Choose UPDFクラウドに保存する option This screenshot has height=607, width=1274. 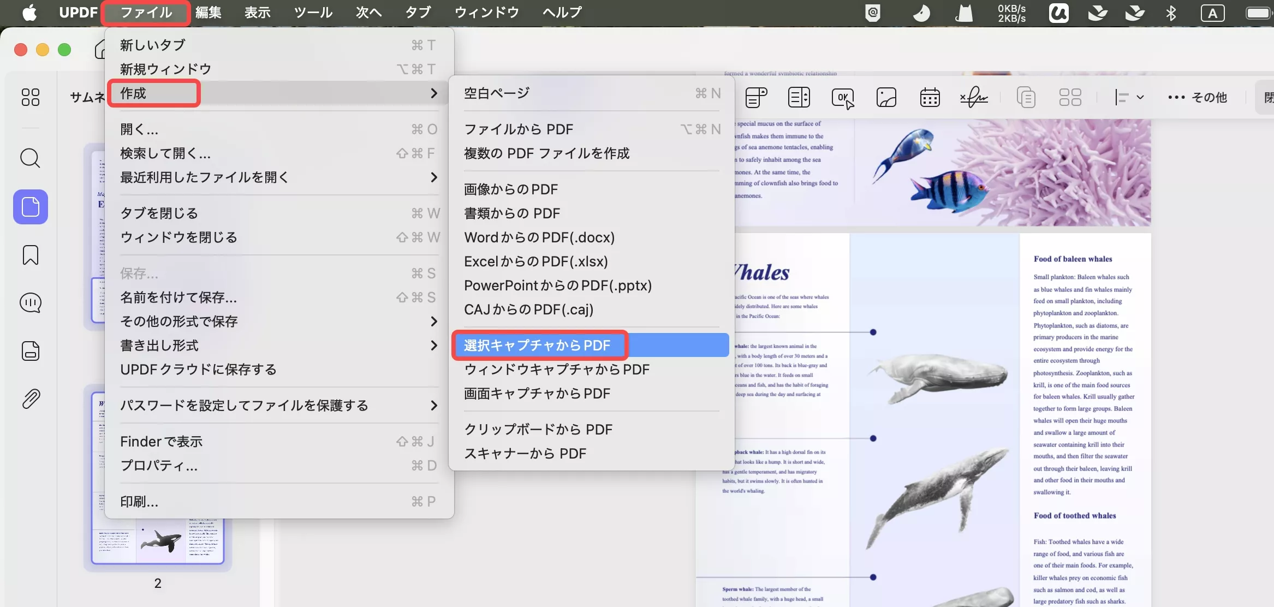pyautogui.click(x=198, y=370)
